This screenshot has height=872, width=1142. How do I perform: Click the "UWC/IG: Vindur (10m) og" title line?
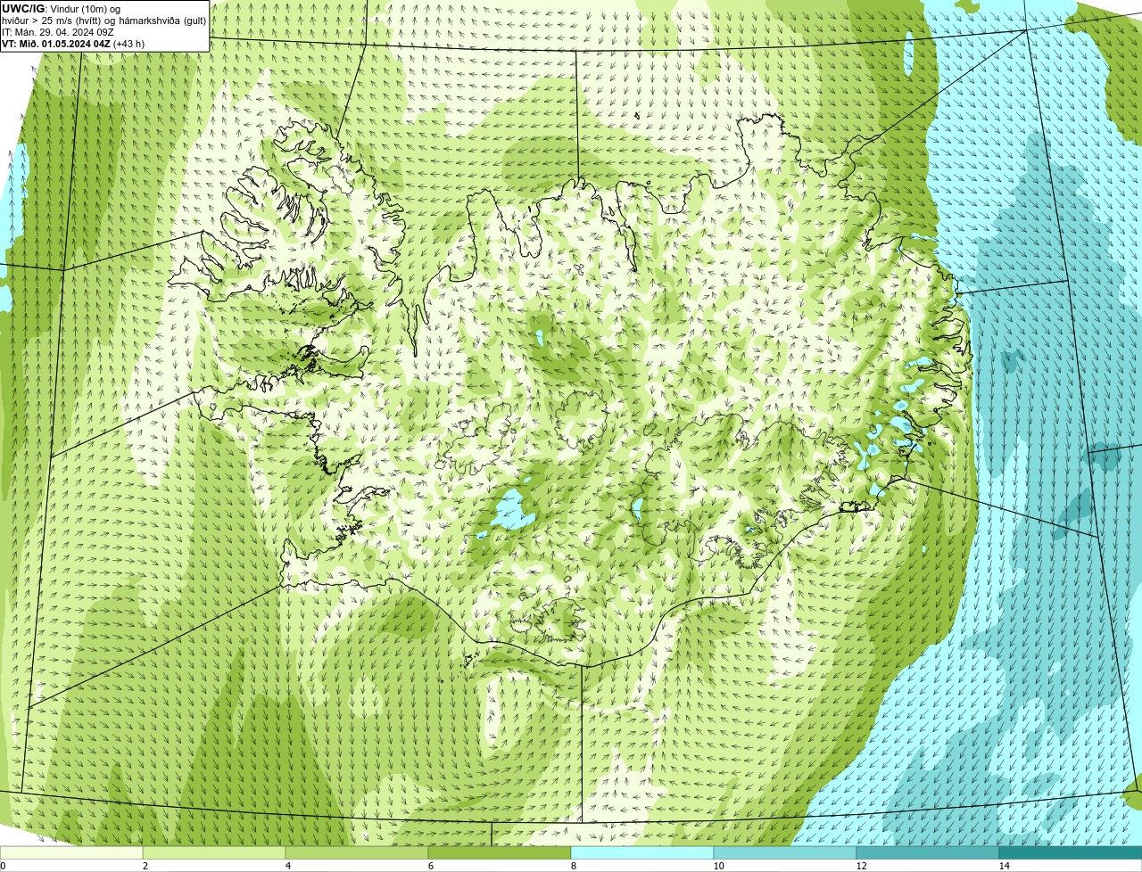pos(62,9)
